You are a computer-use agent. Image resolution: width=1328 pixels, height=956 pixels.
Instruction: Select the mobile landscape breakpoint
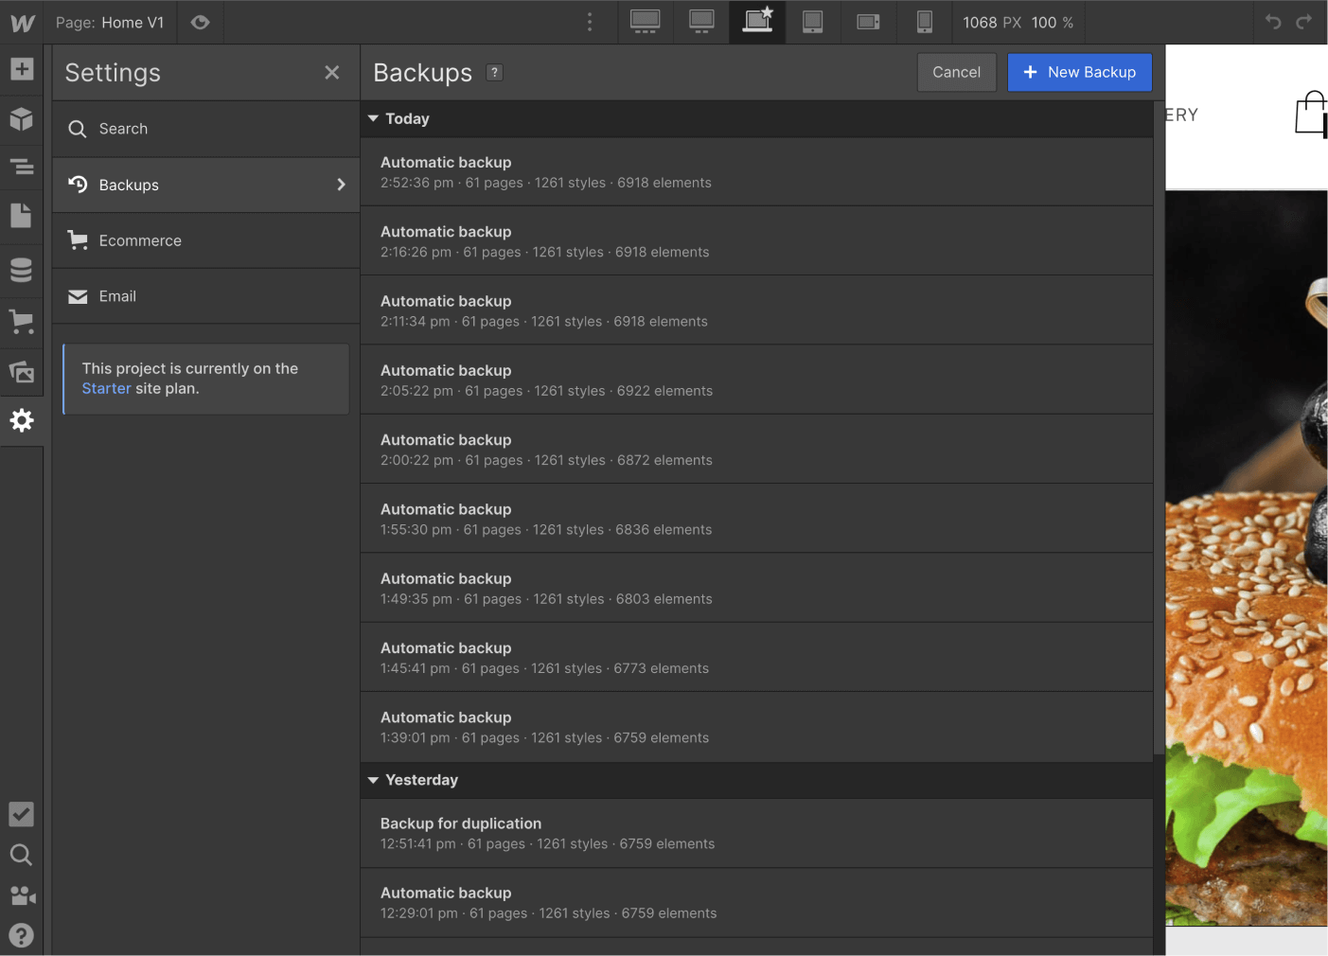click(x=869, y=22)
